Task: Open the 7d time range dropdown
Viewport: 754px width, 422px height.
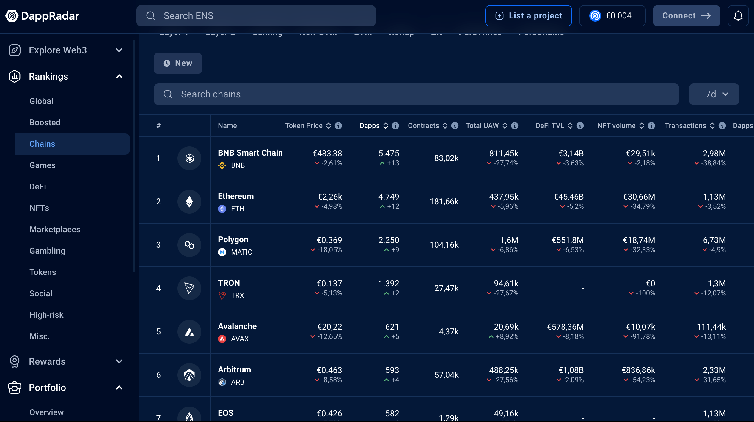Action: pos(714,94)
